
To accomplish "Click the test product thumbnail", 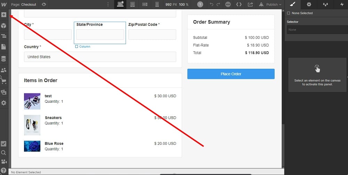I will tap(32, 101).
